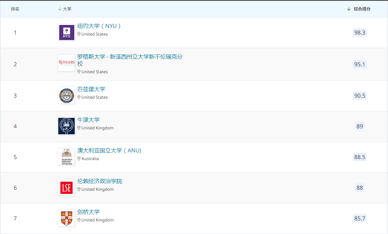Open the 牛津大学 link
This screenshot has width=388, height=234.
[88, 120]
